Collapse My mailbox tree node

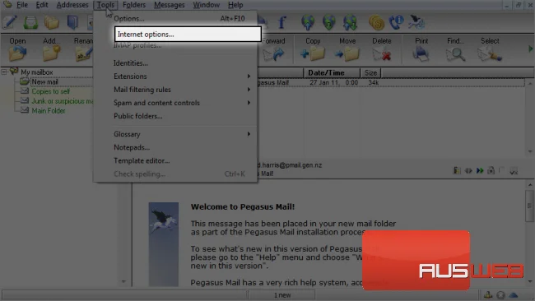tap(4, 72)
